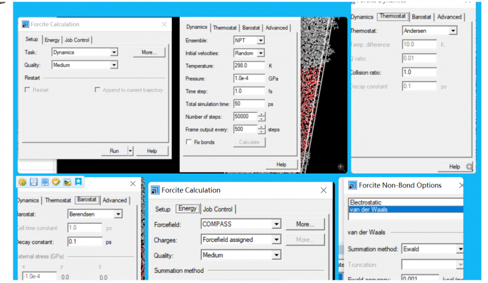Enable the Restart checkbox
488x283 pixels.
click(28, 89)
